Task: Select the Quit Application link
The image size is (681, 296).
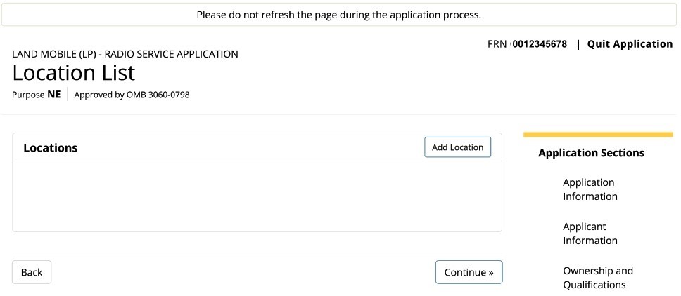Action: point(630,44)
